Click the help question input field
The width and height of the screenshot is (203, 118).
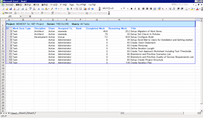(x=181, y=5)
